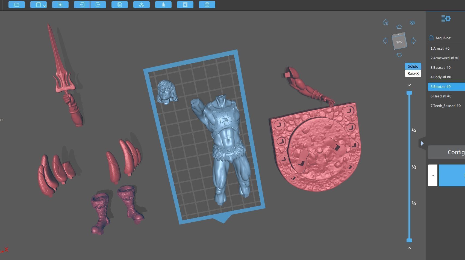The height and width of the screenshot is (260, 465).
Task: Click the hollow bottle-shaped toolbar icon
Action: (x=163, y=5)
